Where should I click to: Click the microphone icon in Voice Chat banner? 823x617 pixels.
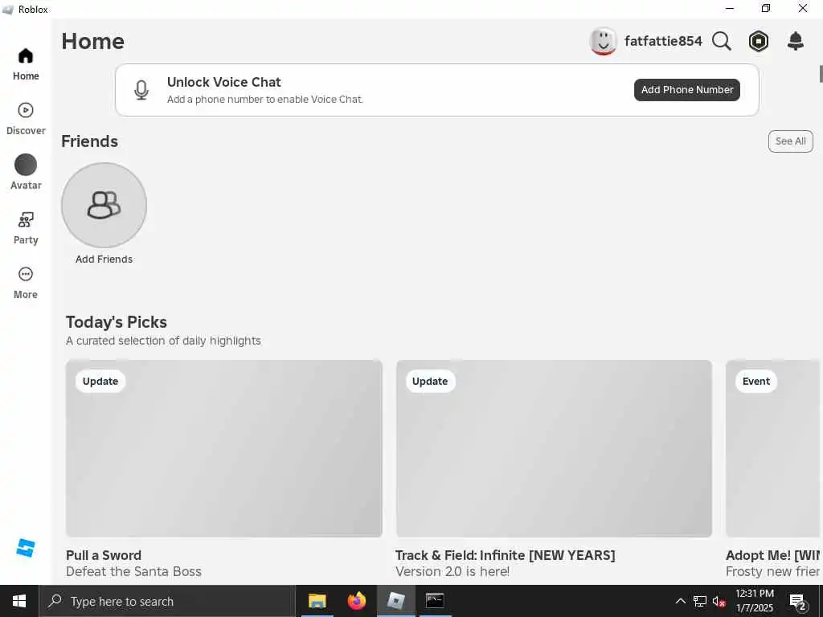(x=141, y=90)
